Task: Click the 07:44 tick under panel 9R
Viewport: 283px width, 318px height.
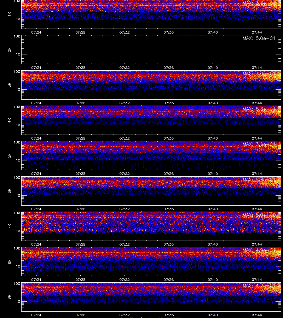Action: [x=256, y=315]
